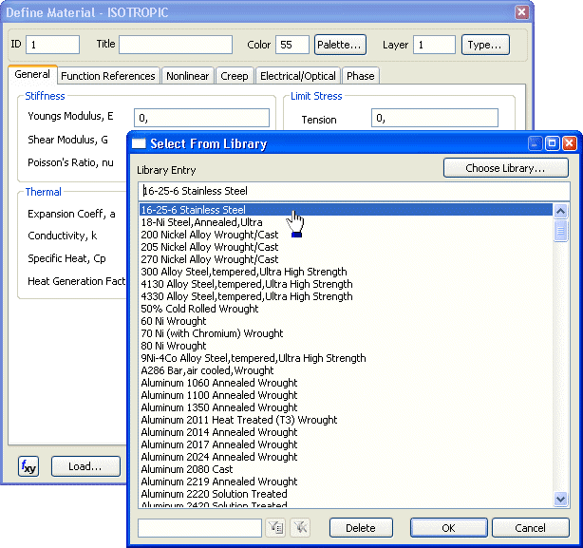This screenshot has height=548, width=583.
Task: Click the Youngs Modulus input field
Action: [201, 118]
